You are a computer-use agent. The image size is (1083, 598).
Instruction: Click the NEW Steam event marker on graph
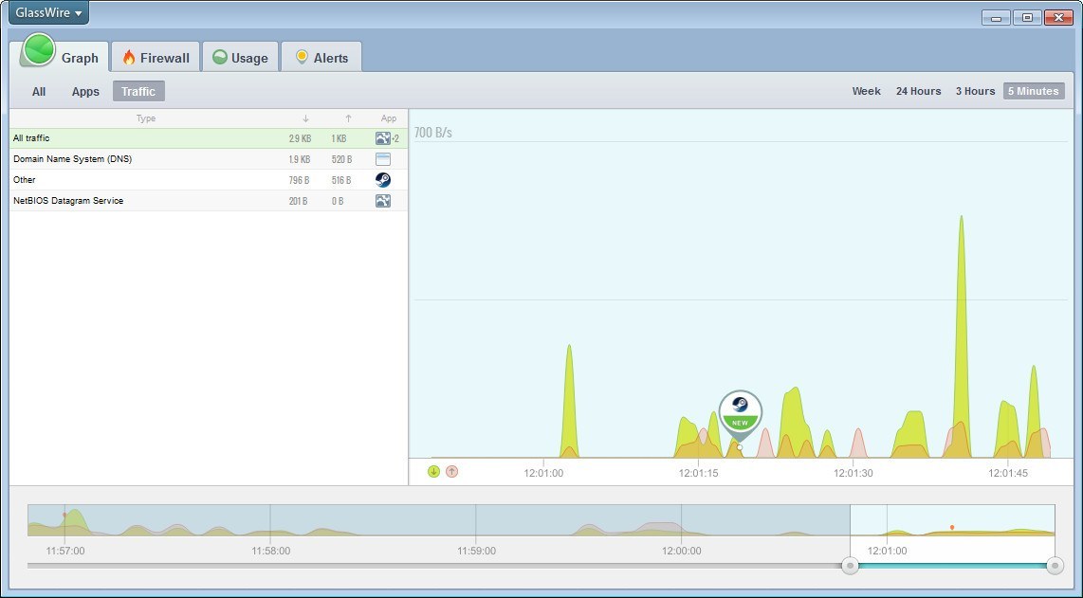click(739, 409)
